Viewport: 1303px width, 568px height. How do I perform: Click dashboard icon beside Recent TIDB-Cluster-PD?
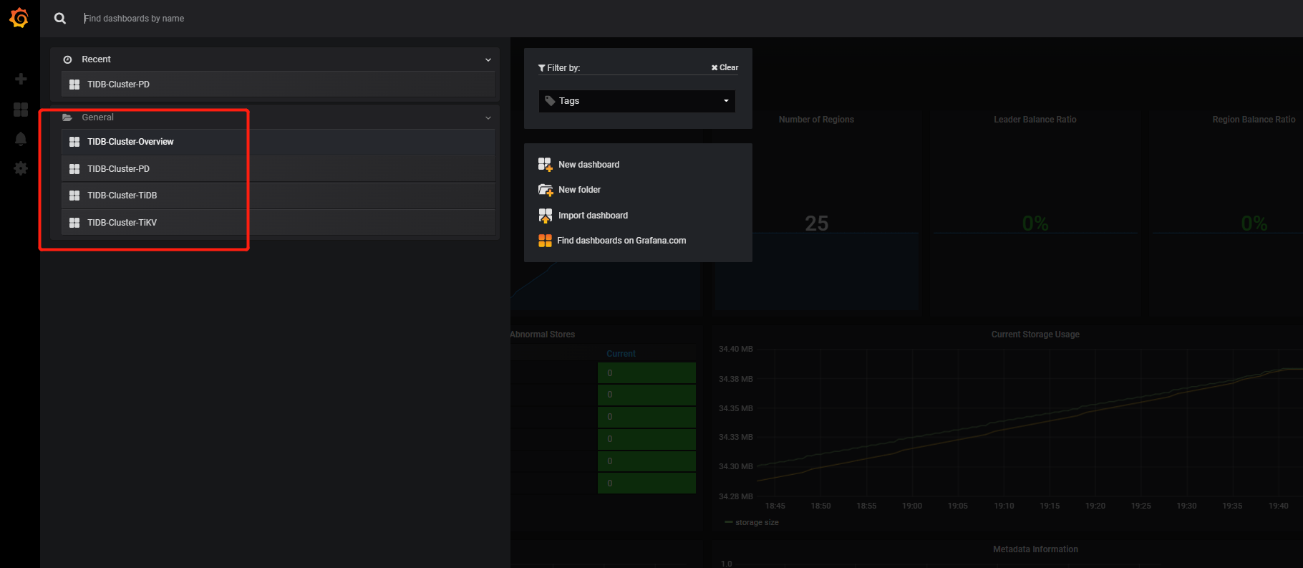74,85
